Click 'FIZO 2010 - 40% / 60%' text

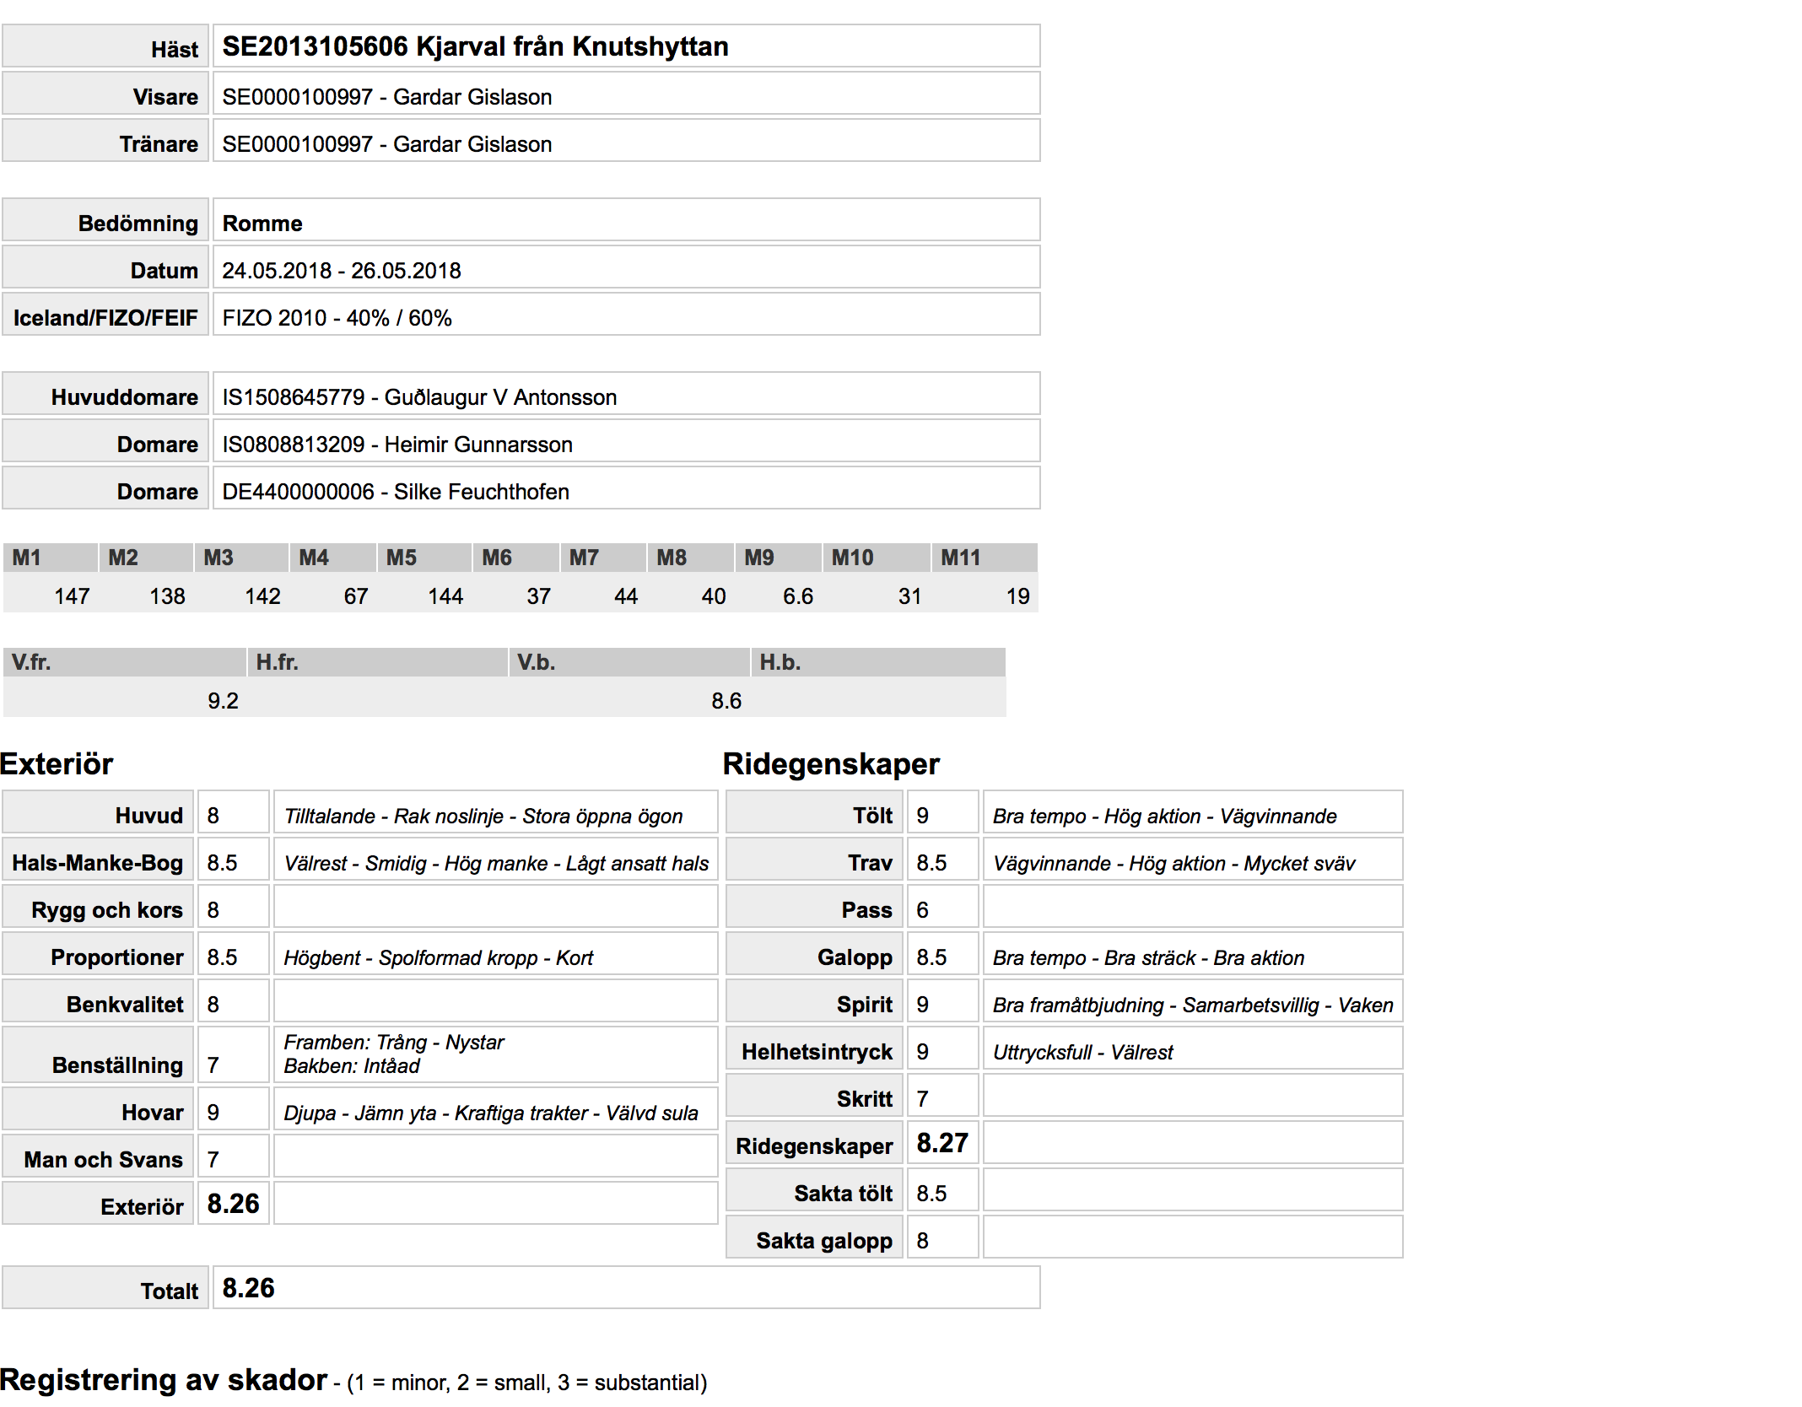337,318
